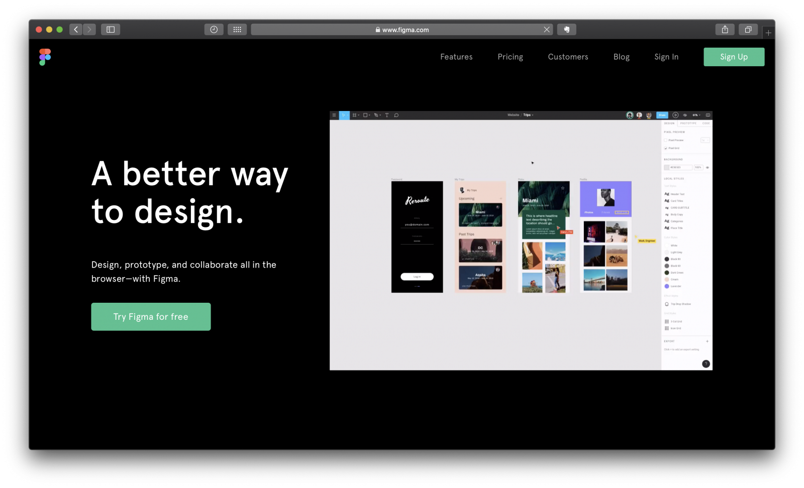This screenshot has width=804, height=488.
Task: Open the help question mark button
Action: (706, 363)
